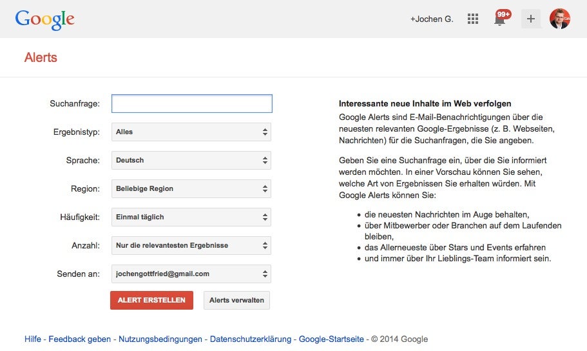Open the Google-Startseite link
Screen dimensions: 587x351
[331, 339]
